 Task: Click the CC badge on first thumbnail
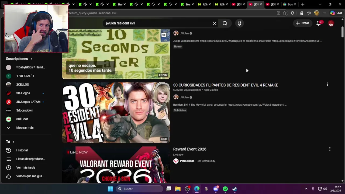pyautogui.click(x=164, y=35)
